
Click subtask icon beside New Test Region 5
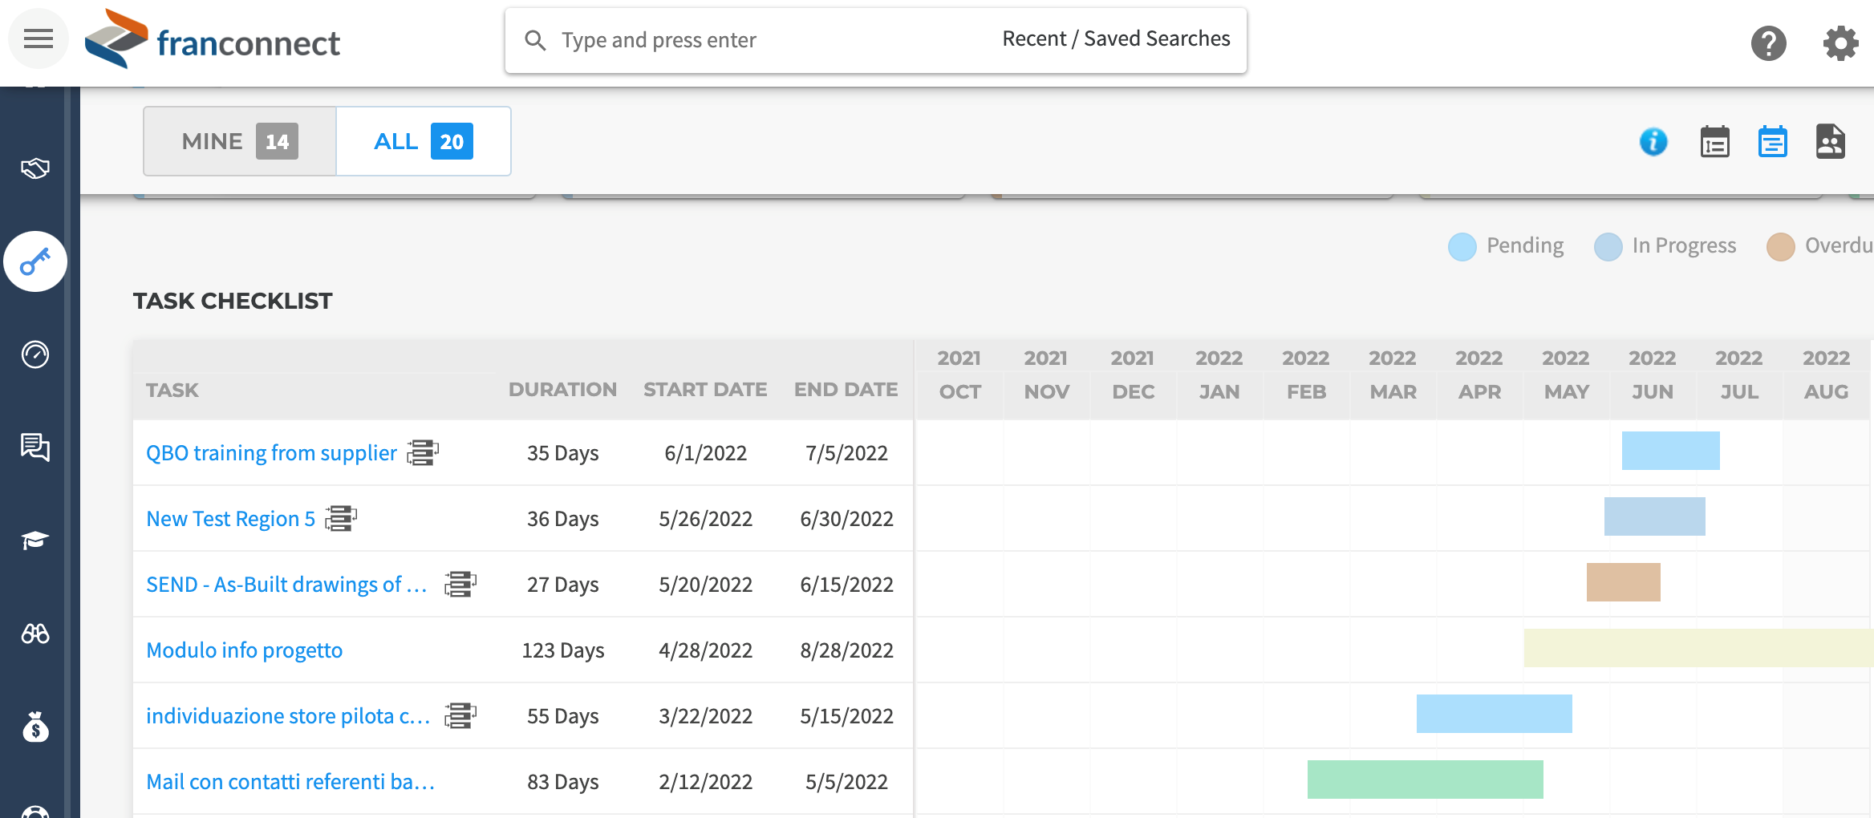[x=341, y=519]
